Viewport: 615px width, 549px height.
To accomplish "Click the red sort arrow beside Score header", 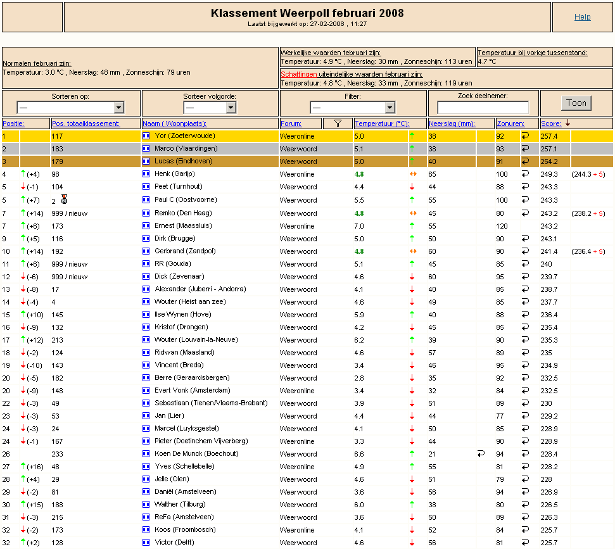I will [567, 123].
